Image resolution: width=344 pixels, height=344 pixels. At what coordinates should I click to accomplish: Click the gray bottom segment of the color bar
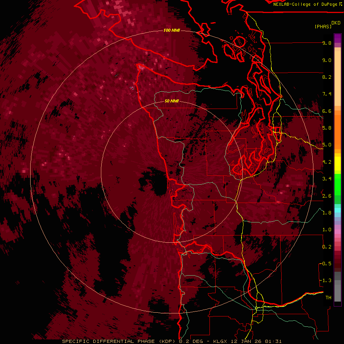pos(338,293)
